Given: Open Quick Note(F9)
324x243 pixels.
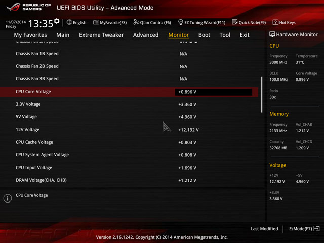Looking at the screenshot, I should pyautogui.click(x=249, y=22).
